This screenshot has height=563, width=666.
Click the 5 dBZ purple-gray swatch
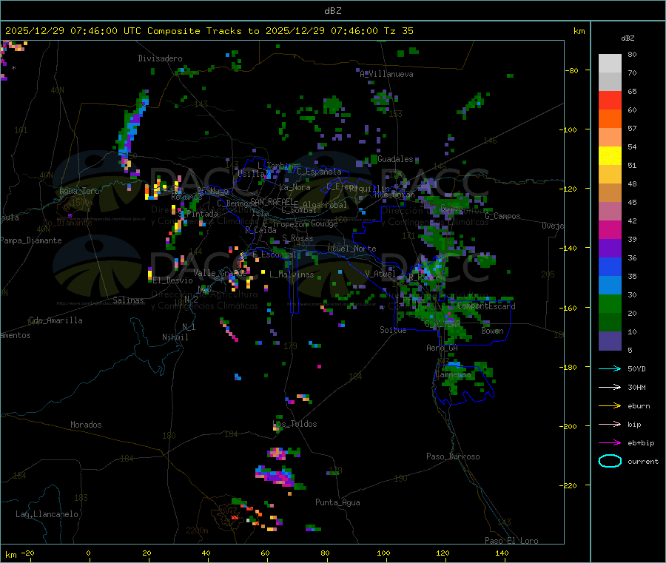click(x=610, y=341)
